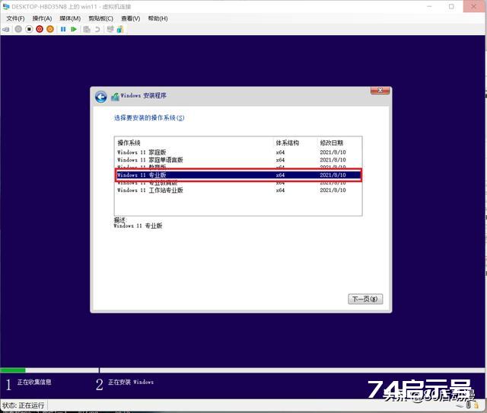487x413 pixels.
Task: Click the date in the 专业版 row
Action: (333, 175)
